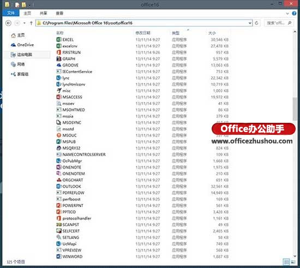The image size is (300, 268).
Task: Select the ONENOTE application icon
Action: click(59, 167)
